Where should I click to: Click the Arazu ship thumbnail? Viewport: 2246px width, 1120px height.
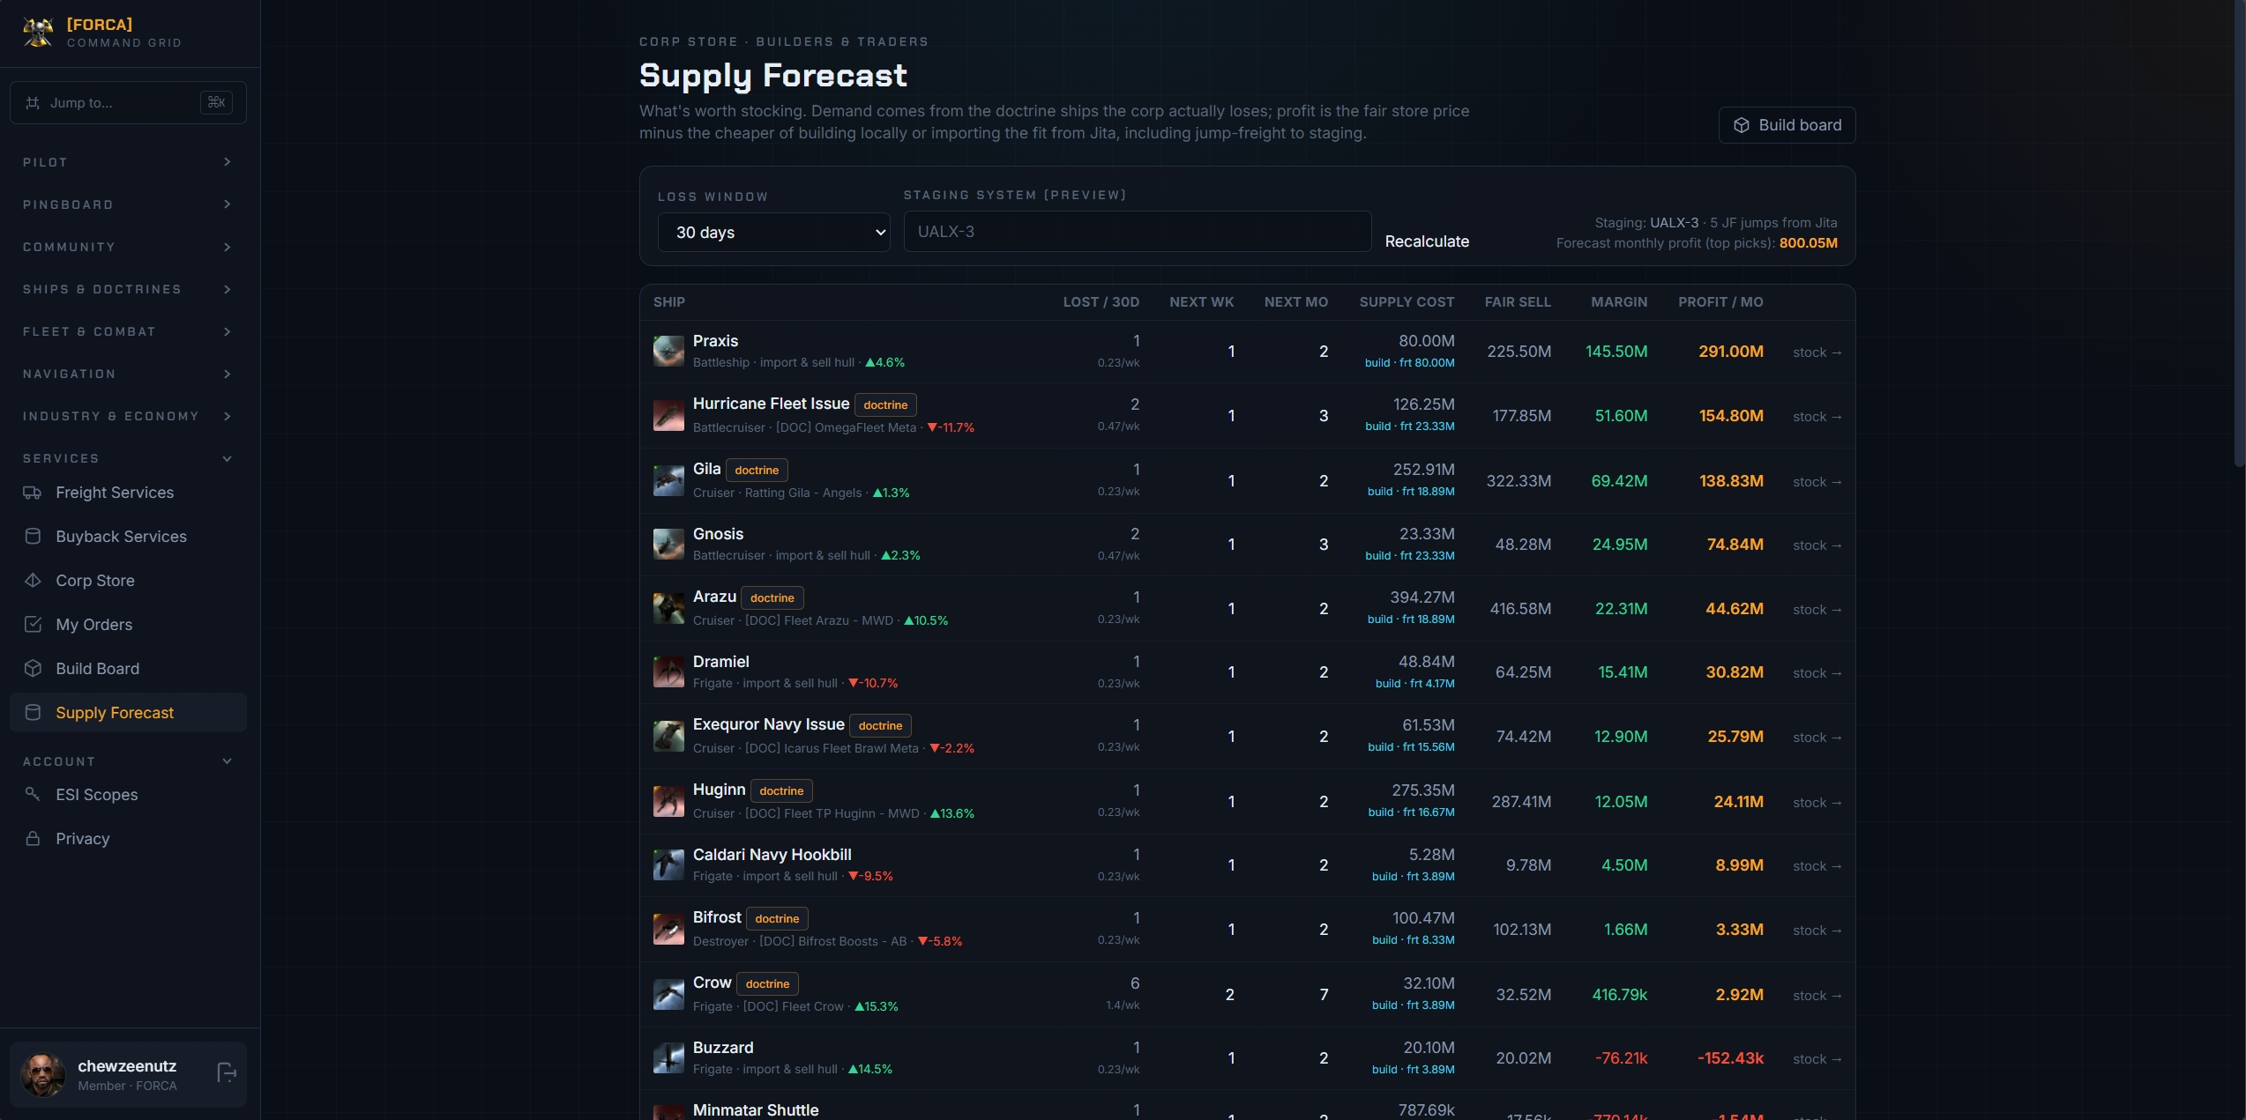tap(668, 608)
